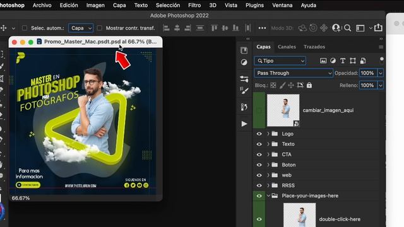Lock transparent pixels icon
Image resolution: width=404 pixels, height=227 pixels.
[x=273, y=85]
